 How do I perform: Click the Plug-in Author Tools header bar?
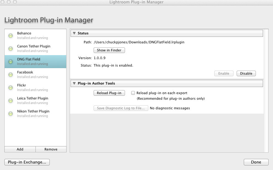point(167,83)
